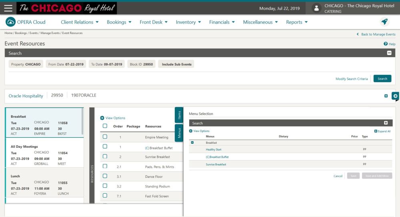
Task: Switch to the Menus vertical tab
Action: 179,133
